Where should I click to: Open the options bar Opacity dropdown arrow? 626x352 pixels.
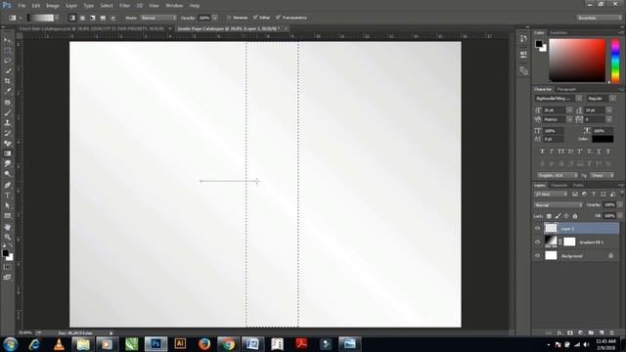[x=215, y=18]
